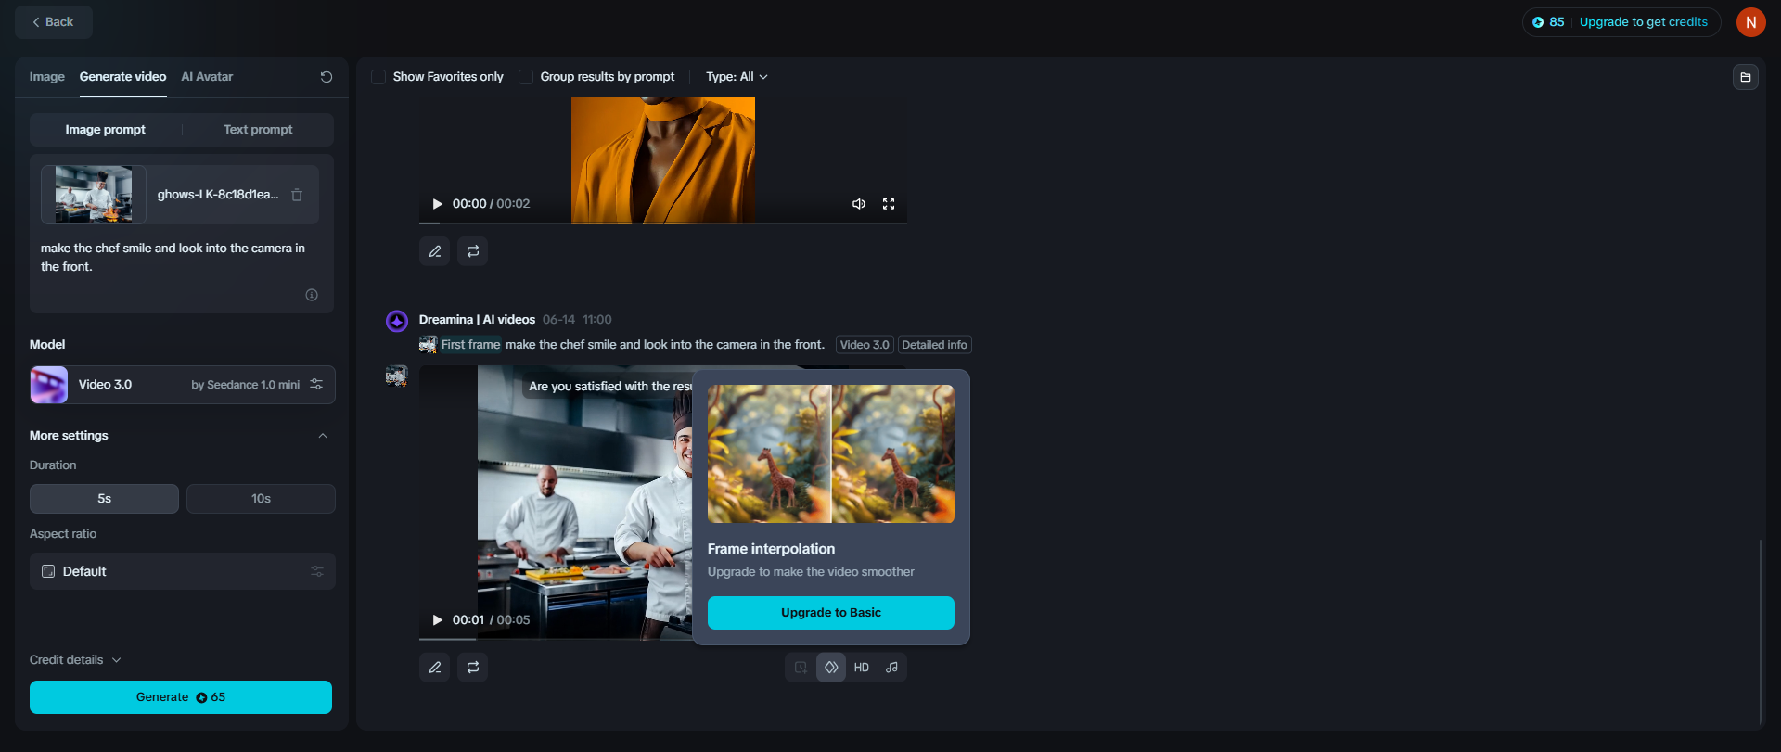
Task: Select 5s duration option
Action: 104,499
